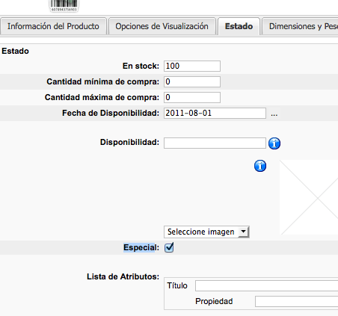This screenshot has height=316, width=338.
Task: Click the En stock input field
Action: click(x=192, y=66)
